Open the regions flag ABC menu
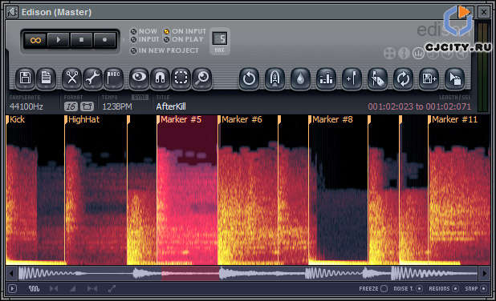This screenshot has height=301, width=496. [x=113, y=78]
